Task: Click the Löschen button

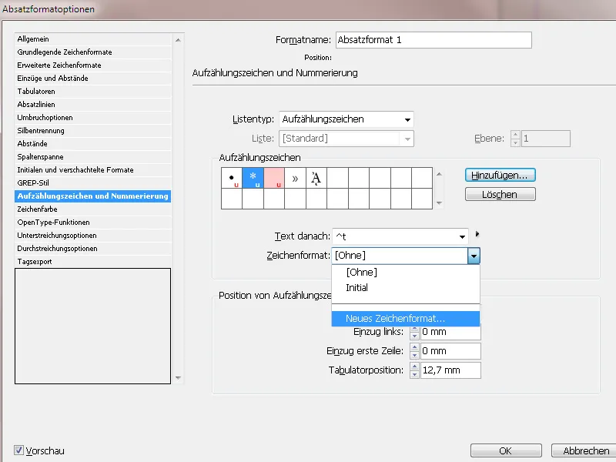Action: tap(500, 195)
